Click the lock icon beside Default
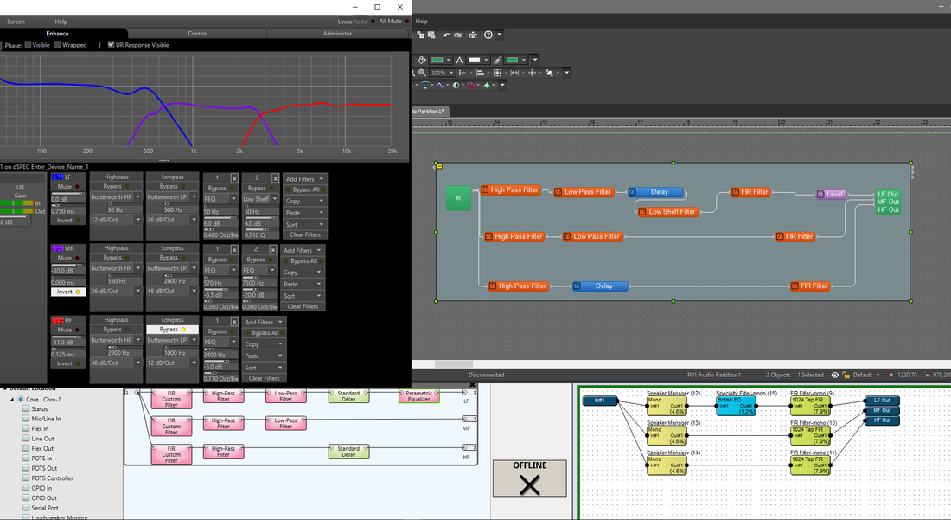Screen dimensions: 951x520 [x=846, y=375]
